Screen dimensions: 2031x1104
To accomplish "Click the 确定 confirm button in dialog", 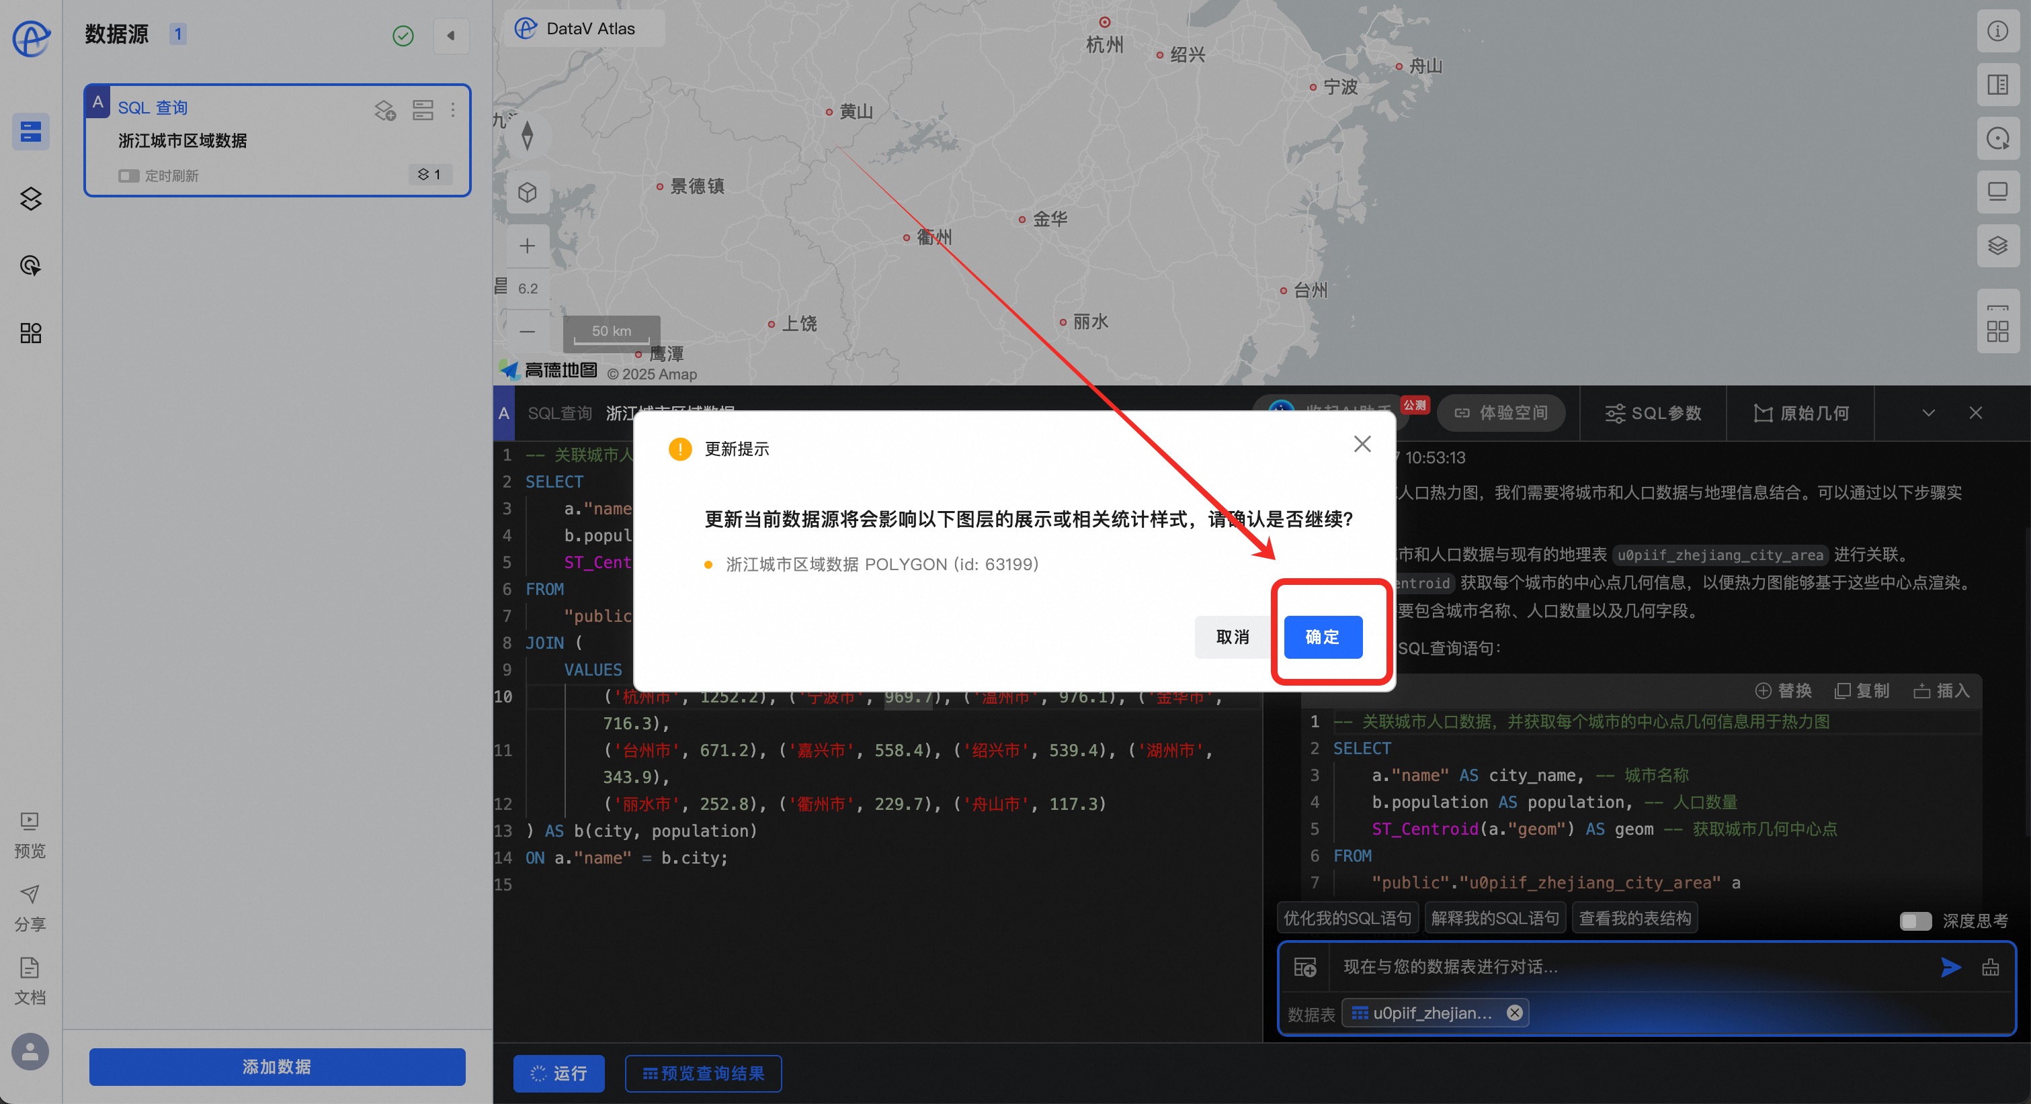I will [1322, 637].
